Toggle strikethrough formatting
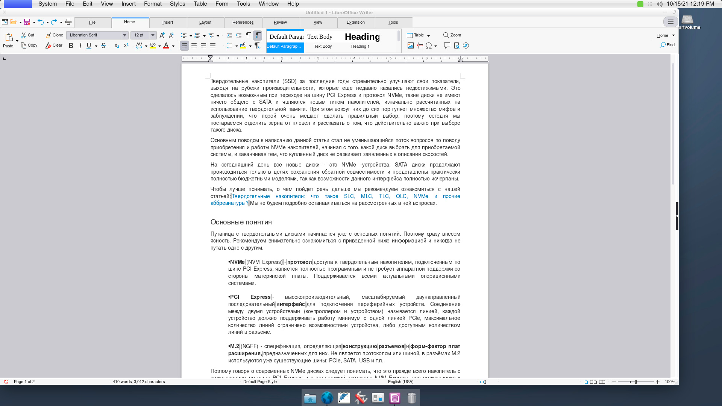The height and width of the screenshot is (406, 722). (x=103, y=46)
